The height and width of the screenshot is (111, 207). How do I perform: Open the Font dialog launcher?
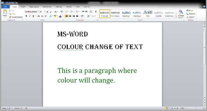pos(63,20)
